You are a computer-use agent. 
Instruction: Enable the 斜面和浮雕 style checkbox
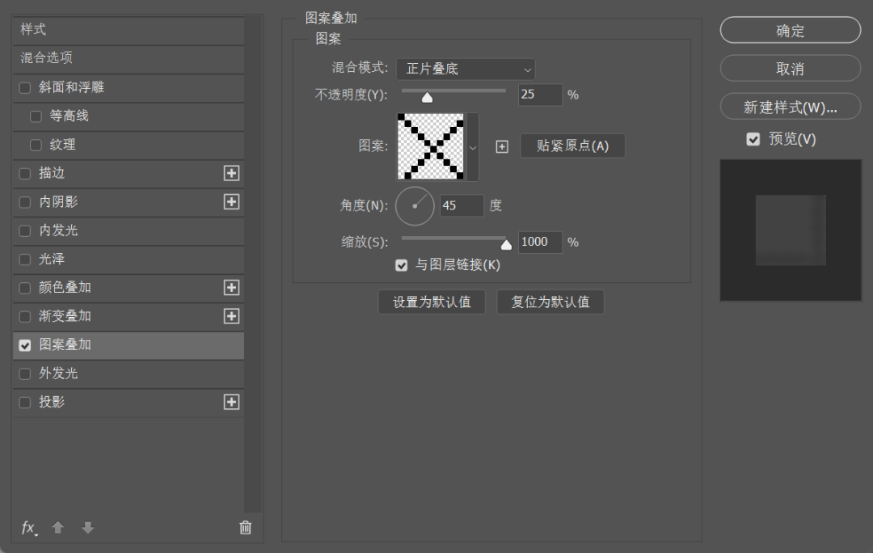coord(24,87)
